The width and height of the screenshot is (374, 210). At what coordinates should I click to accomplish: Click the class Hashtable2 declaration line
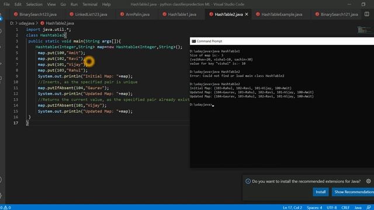coord(46,35)
